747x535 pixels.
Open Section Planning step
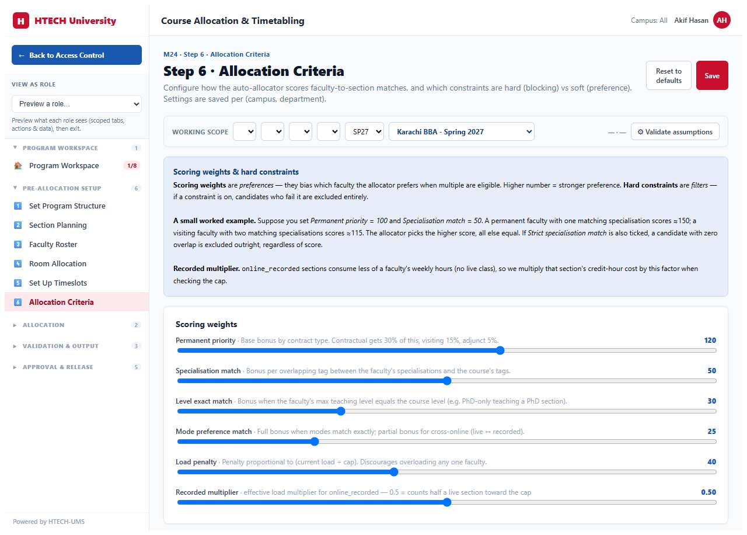76,225
